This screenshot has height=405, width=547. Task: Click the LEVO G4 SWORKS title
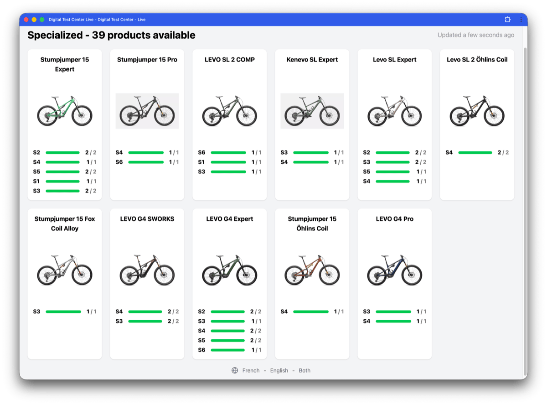(147, 218)
